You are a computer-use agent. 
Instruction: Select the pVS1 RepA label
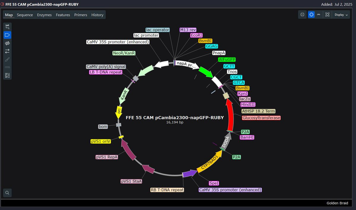107,157
